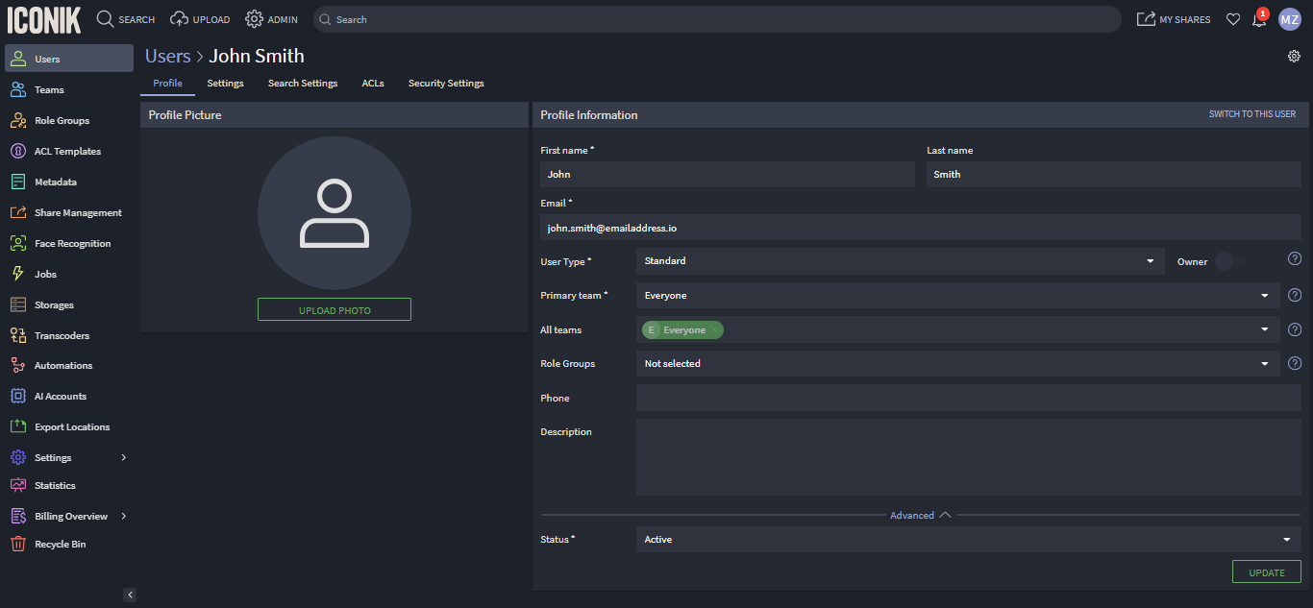Viewport: 1313px width, 608px height.
Task: Open the page settings gear icon
Action: coord(1294,57)
